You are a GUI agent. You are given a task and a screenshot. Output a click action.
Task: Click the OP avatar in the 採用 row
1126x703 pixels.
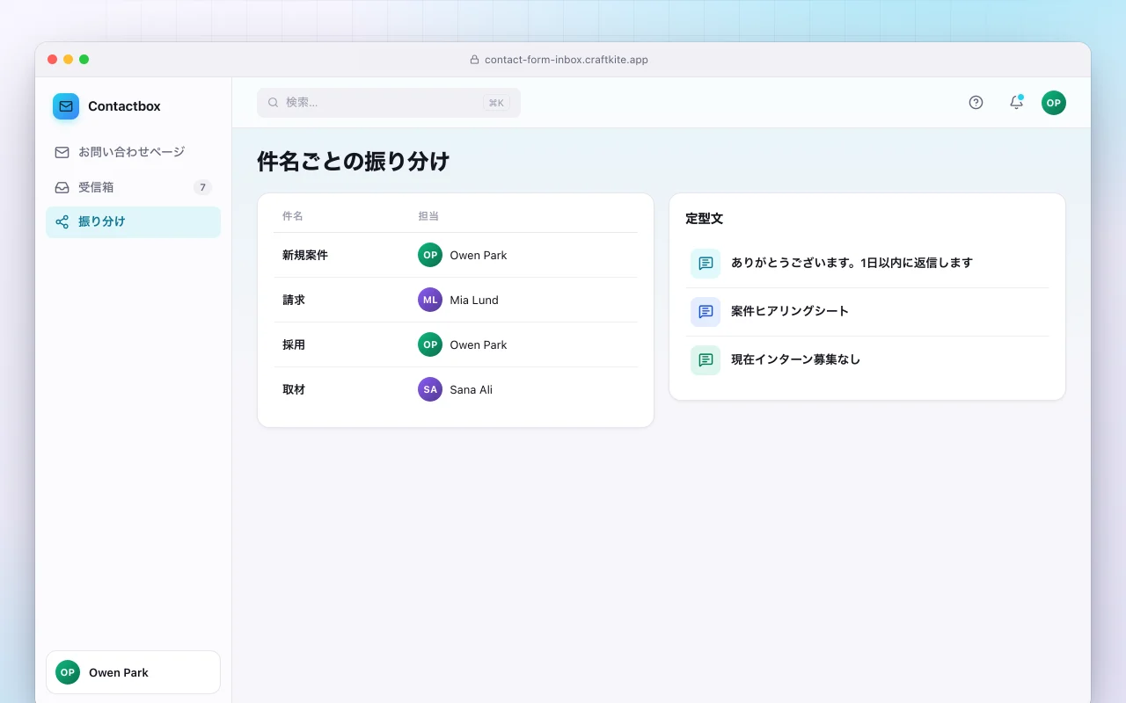[x=430, y=344]
